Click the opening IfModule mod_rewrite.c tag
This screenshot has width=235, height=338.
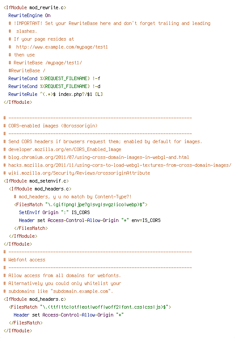coord(35,7)
